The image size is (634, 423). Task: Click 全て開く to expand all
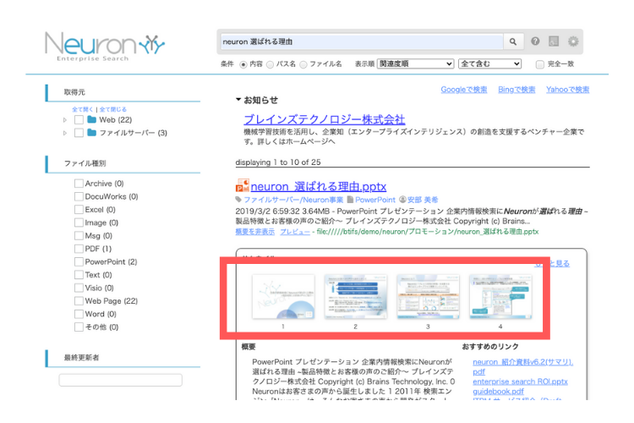tap(83, 109)
